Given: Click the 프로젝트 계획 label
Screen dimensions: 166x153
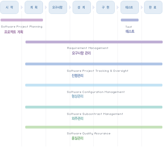Looking at the screenshot, I should tap(14, 32).
